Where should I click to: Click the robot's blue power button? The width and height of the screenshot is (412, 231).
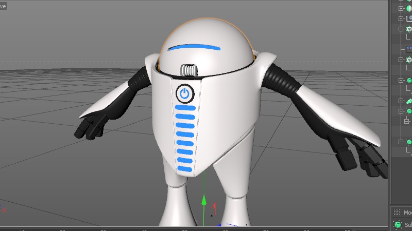click(x=185, y=93)
